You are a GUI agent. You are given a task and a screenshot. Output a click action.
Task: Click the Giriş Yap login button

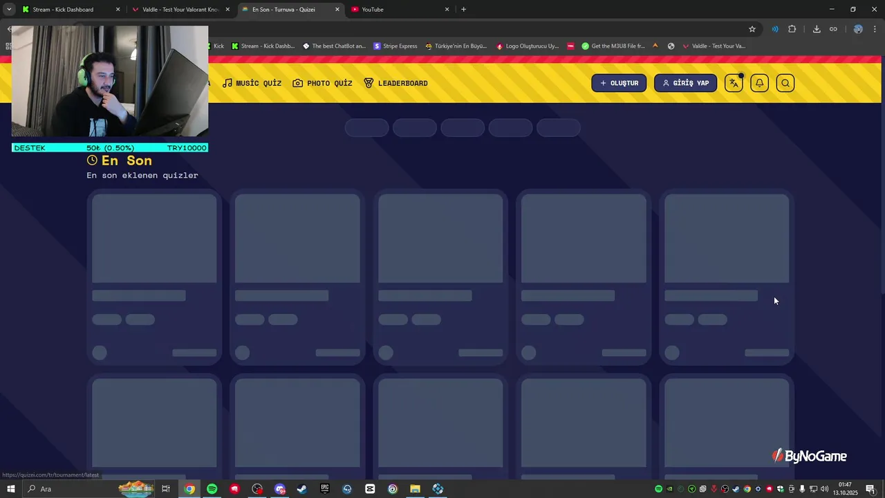point(685,83)
